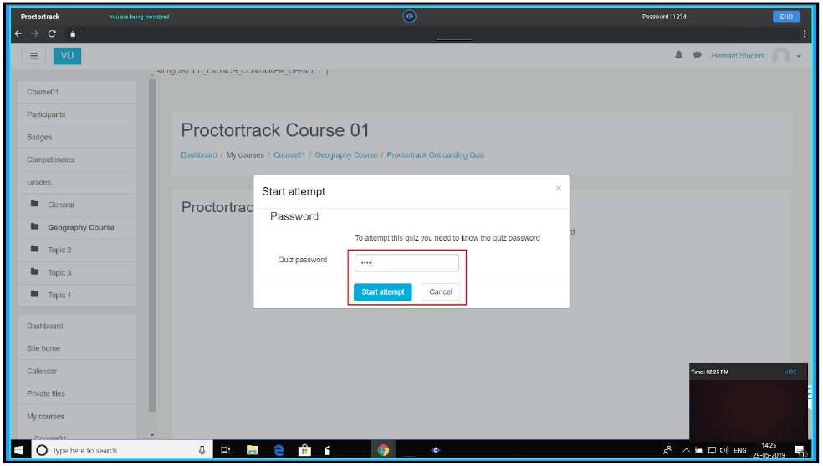Click the taskbar microphone icon

tap(202, 450)
